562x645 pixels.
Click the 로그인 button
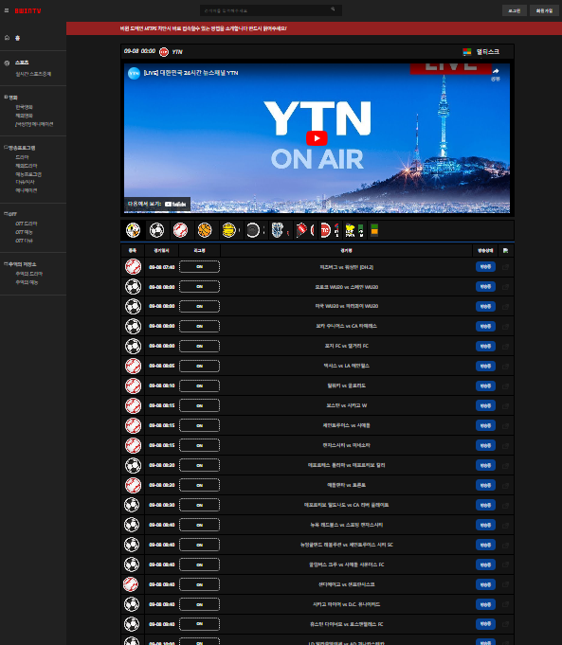click(515, 10)
